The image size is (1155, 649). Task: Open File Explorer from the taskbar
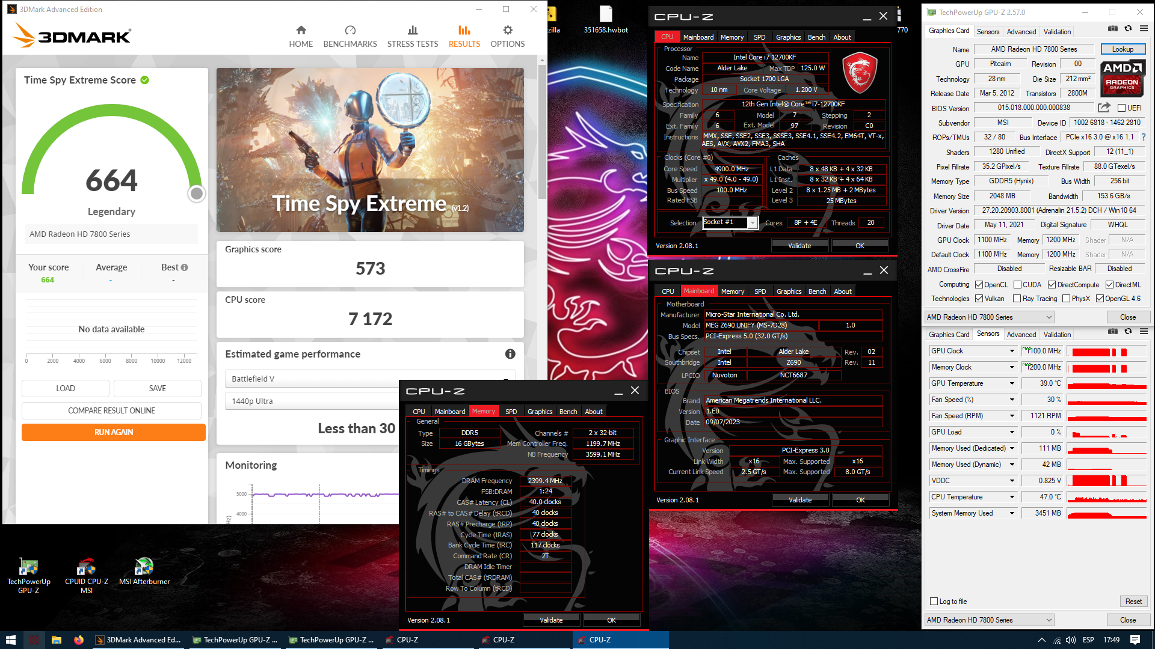pyautogui.click(x=56, y=640)
